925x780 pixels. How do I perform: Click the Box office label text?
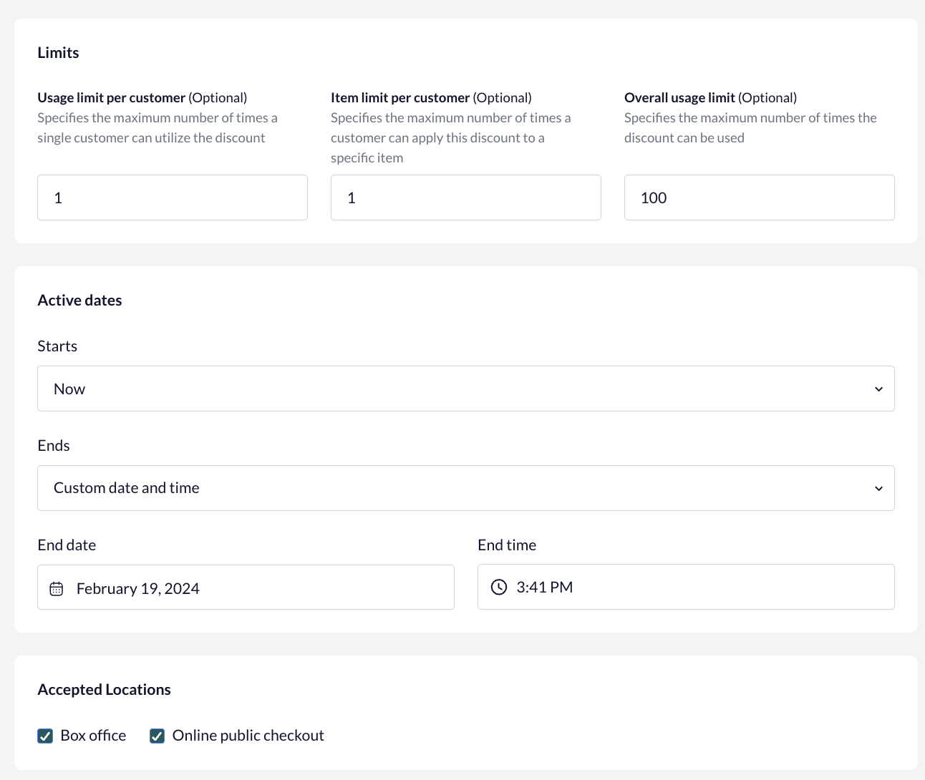(93, 736)
